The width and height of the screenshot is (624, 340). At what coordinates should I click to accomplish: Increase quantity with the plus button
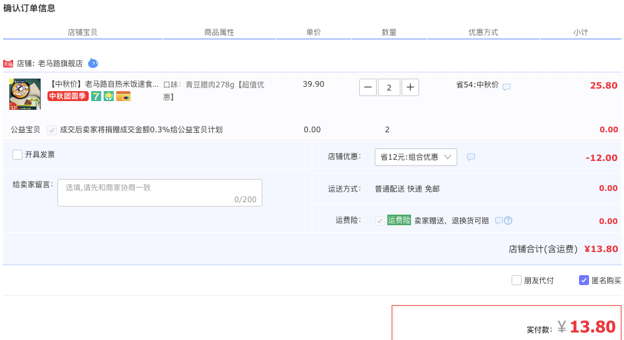[410, 87]
